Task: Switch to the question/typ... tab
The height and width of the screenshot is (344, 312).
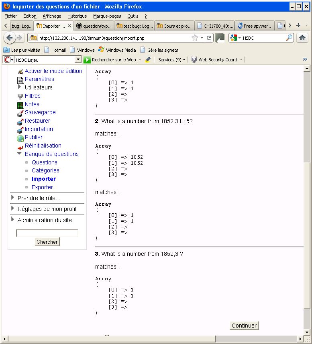Action: click(x=94, y=26)
